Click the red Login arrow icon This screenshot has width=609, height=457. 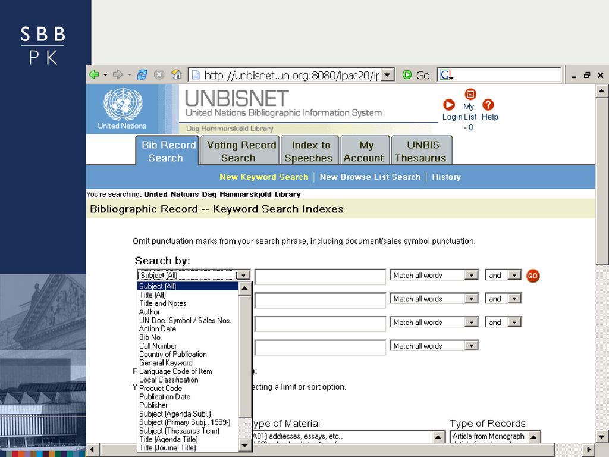click(x=449, y=105)
